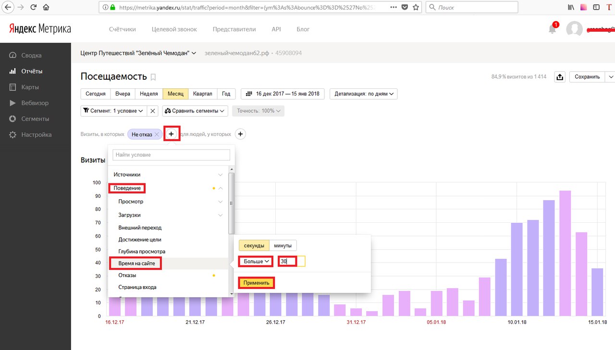615x350 pixels.
Task: Select the Сегодня period
Action: pos(96,94)
